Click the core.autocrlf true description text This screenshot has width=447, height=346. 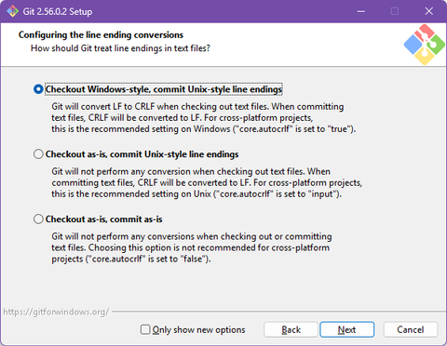[x=204, y=118]
